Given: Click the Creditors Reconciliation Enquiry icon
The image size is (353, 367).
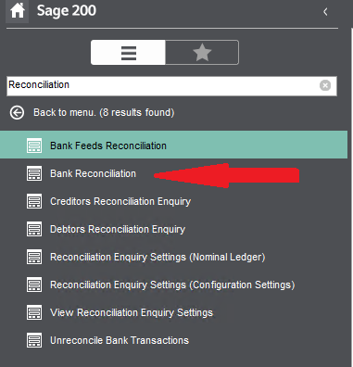Looking at the screenshot, I should click(x=34, y=201).
